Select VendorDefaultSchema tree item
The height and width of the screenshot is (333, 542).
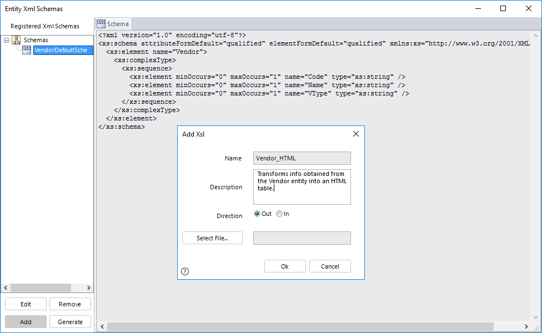click(63, 50)
